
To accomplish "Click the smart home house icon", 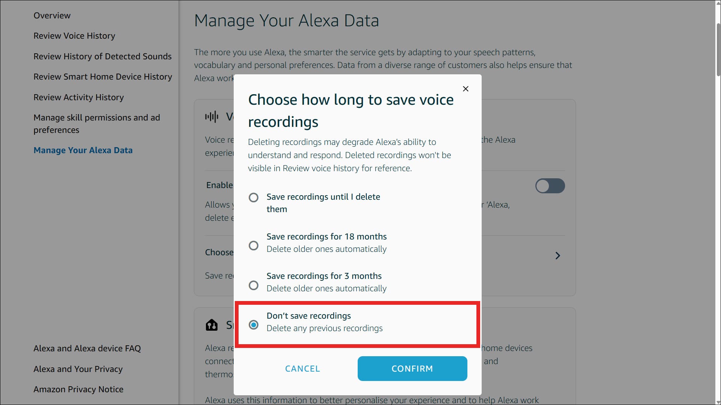I will click(212, 325).
